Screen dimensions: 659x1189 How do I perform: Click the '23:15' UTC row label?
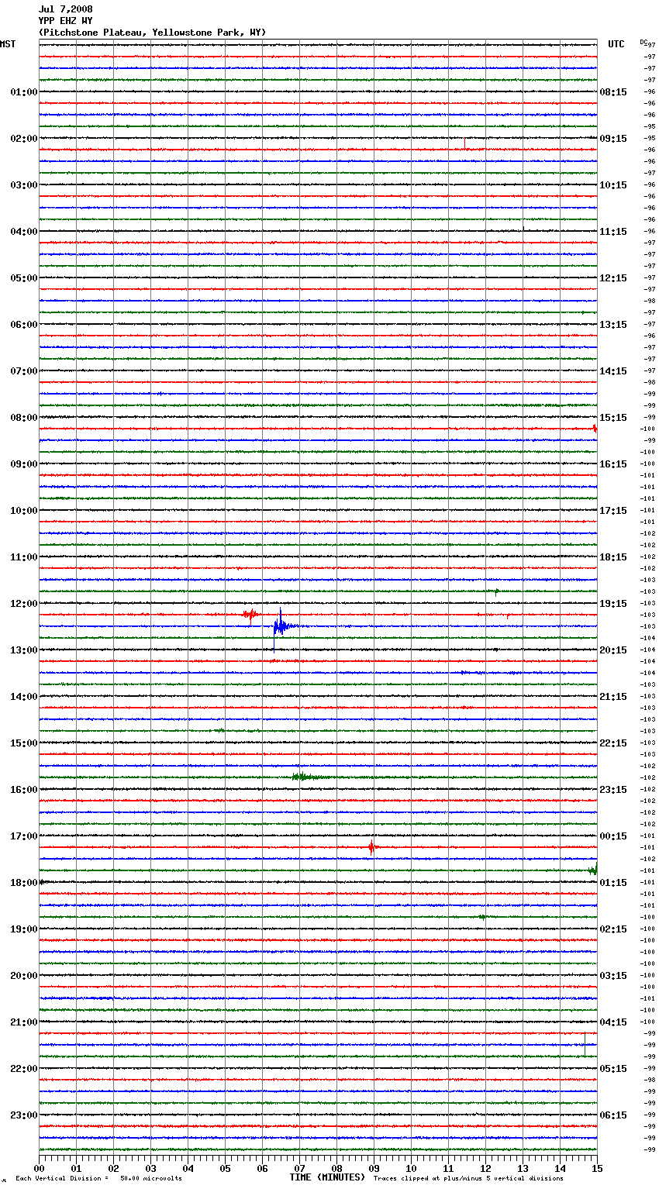[613, 790]
